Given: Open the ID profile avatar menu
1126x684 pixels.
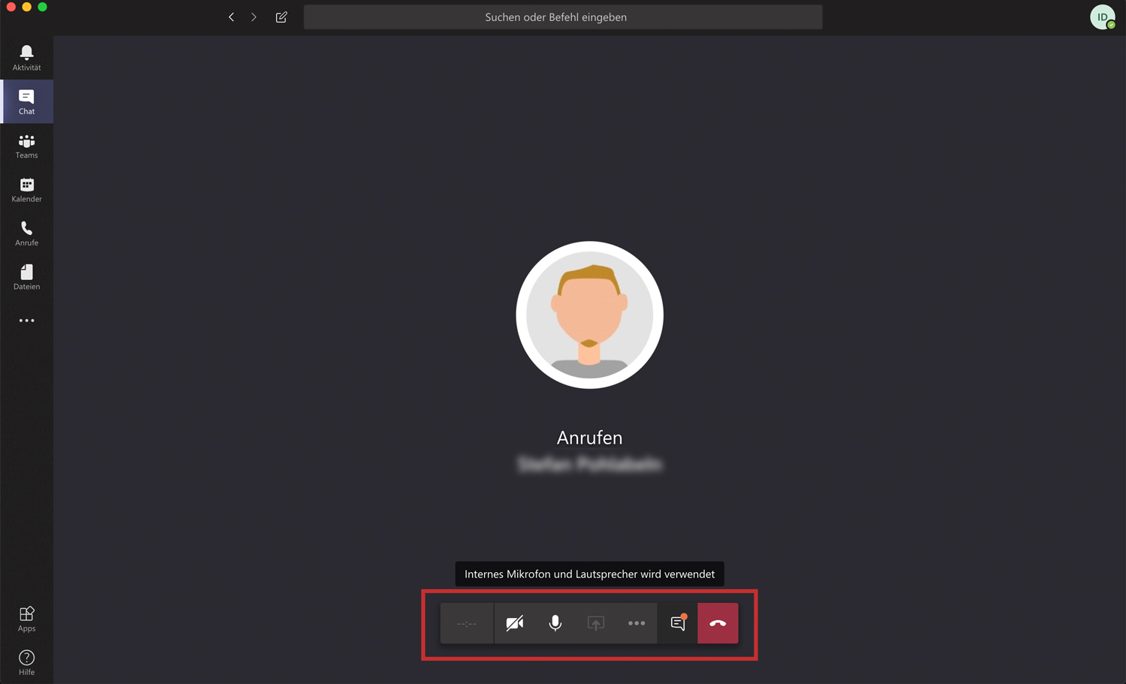Looking at the screenshot, I should coord(1101,17).
